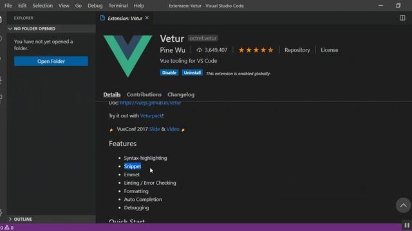Disable the Vetur extension
Image resolution: width=412 pixels, height=231 pixels.
point(169,73)
